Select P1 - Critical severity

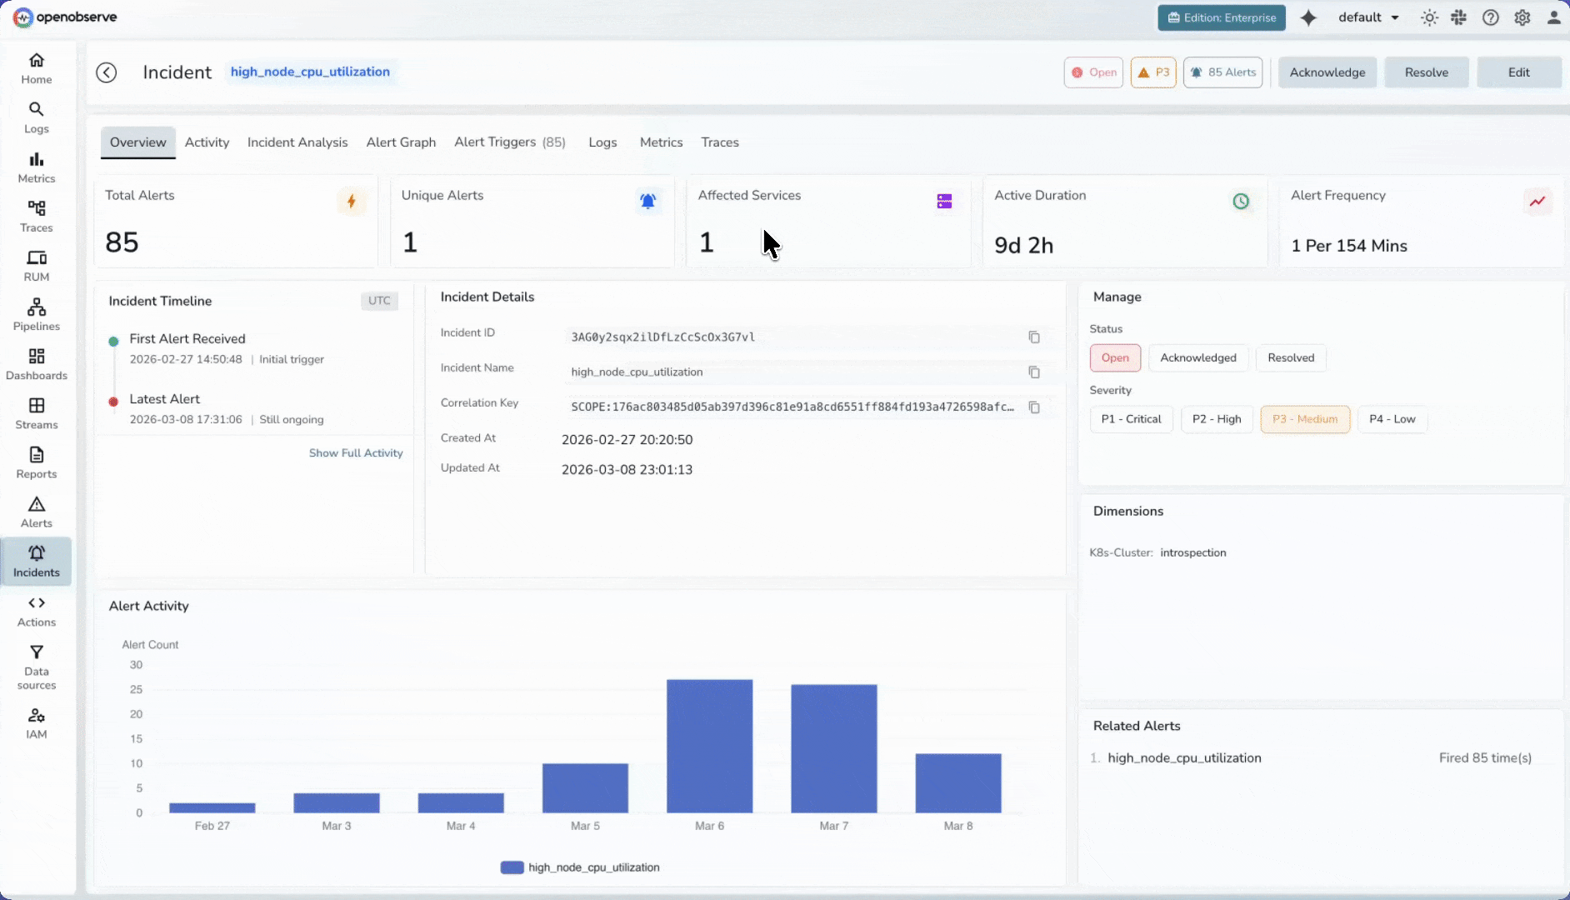(x=1131, y=419)
